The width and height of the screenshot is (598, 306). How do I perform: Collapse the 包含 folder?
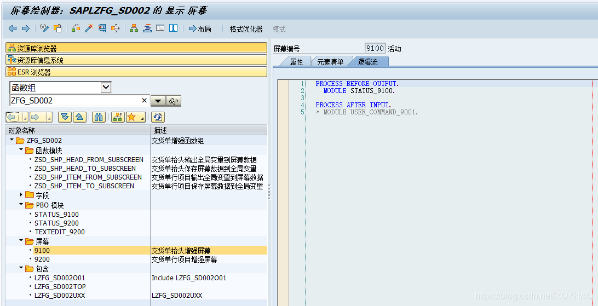click(21, 268)
